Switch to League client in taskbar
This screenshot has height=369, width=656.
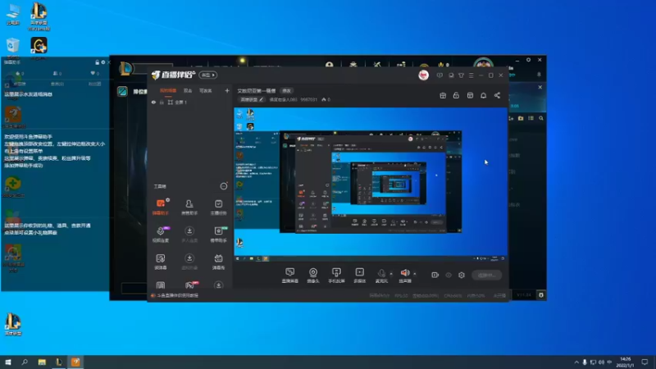coord(59,362)
